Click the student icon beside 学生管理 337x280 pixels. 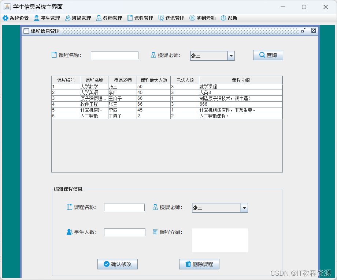37,18
